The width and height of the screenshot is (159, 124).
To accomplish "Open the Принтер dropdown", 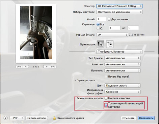I will pyautogui.click(x=120, y=6).
